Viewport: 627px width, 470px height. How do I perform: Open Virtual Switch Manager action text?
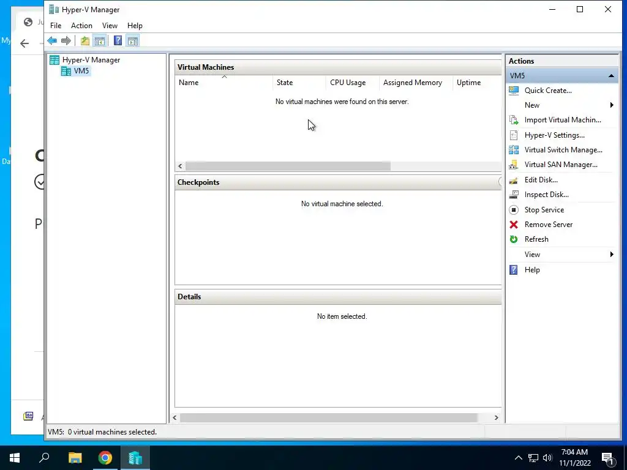click(x=563, y=150)
